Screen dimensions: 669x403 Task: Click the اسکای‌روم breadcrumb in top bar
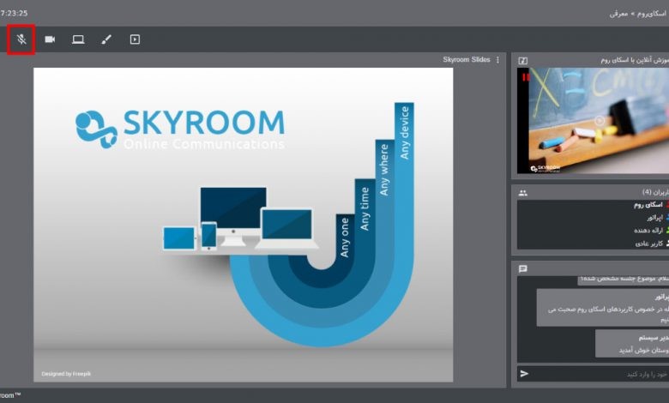[x=652, y=14]
